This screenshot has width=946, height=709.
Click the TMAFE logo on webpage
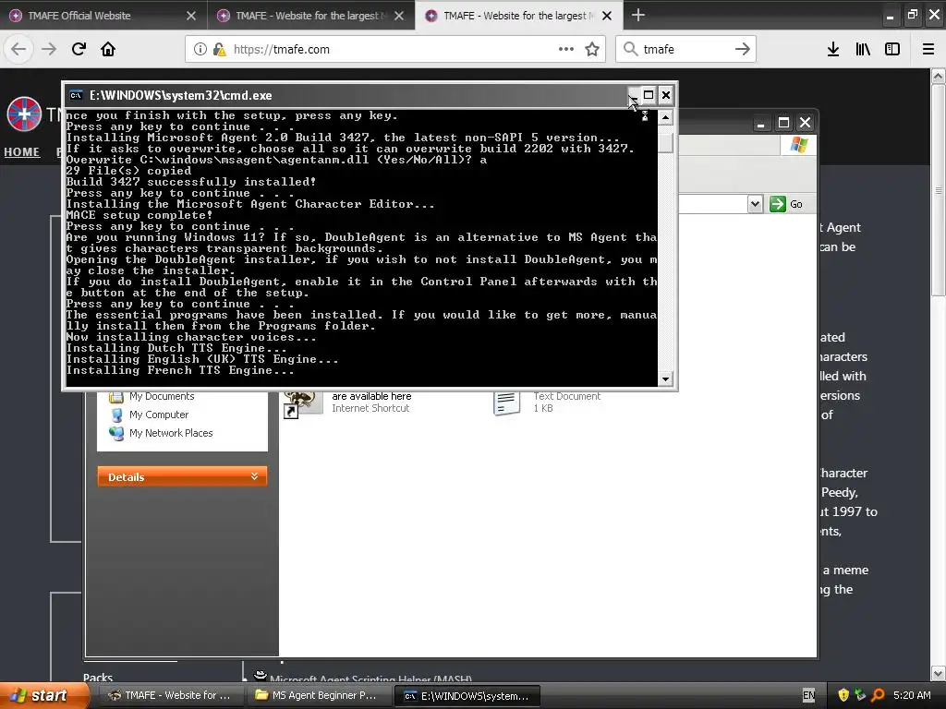[x=24, y=114]
